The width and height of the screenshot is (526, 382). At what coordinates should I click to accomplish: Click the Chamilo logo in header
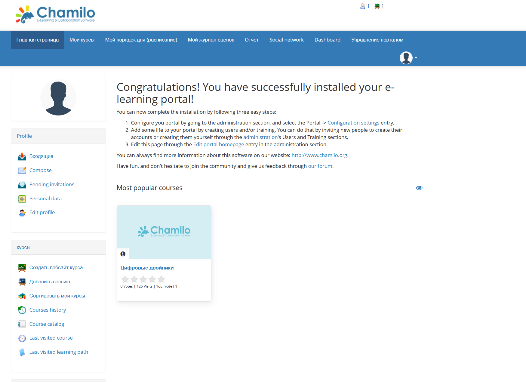click(55, 14)
